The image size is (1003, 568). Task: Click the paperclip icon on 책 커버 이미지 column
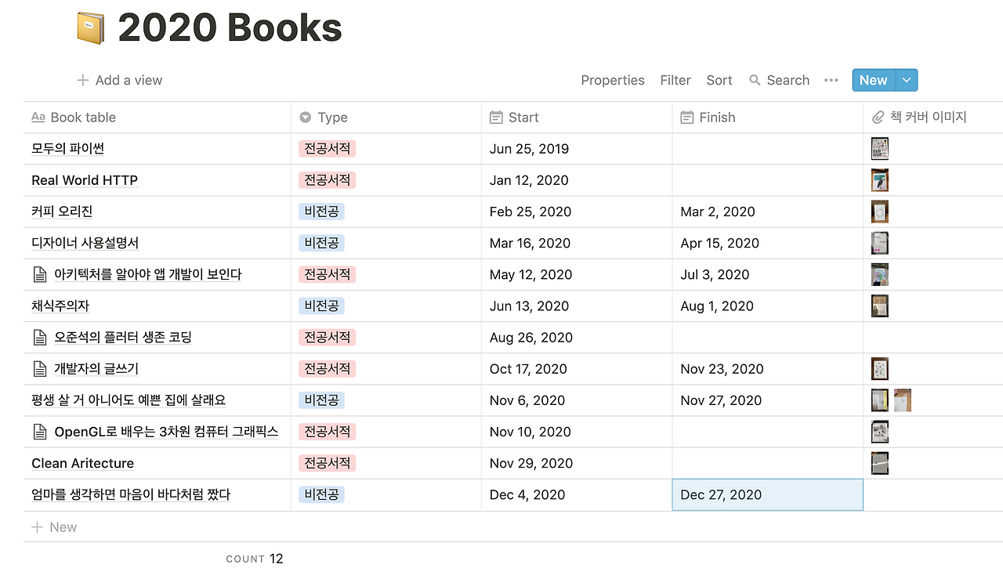point(878,117)
